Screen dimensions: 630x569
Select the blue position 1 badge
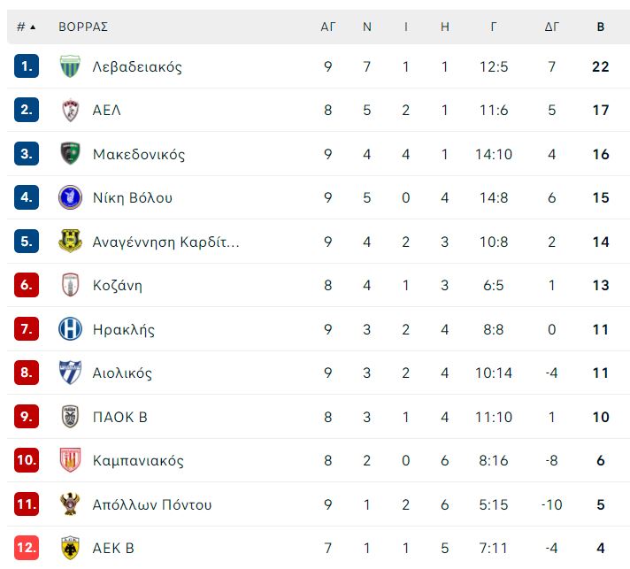[27, 66]
